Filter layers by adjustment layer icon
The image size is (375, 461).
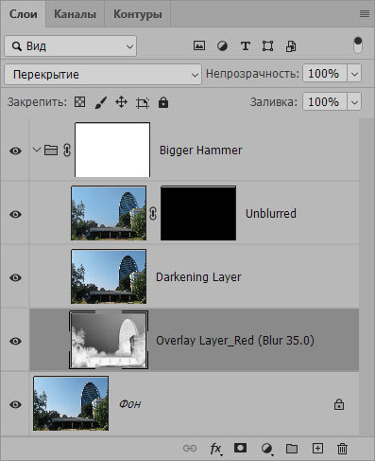coord(222,46)
